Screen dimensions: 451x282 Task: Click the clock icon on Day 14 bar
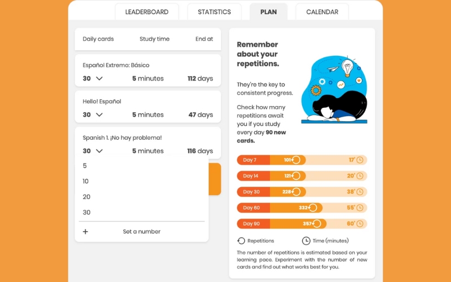click(359, 176)
